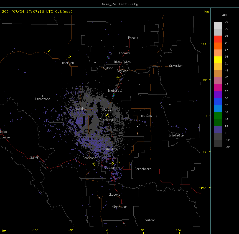The height and width of the screenshot is (234, 239).
Task: Click the magenta 42-39 dBZ legend swatch
Action: point(218,88)
